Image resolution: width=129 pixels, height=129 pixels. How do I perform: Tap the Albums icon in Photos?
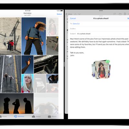pos(49,116)
